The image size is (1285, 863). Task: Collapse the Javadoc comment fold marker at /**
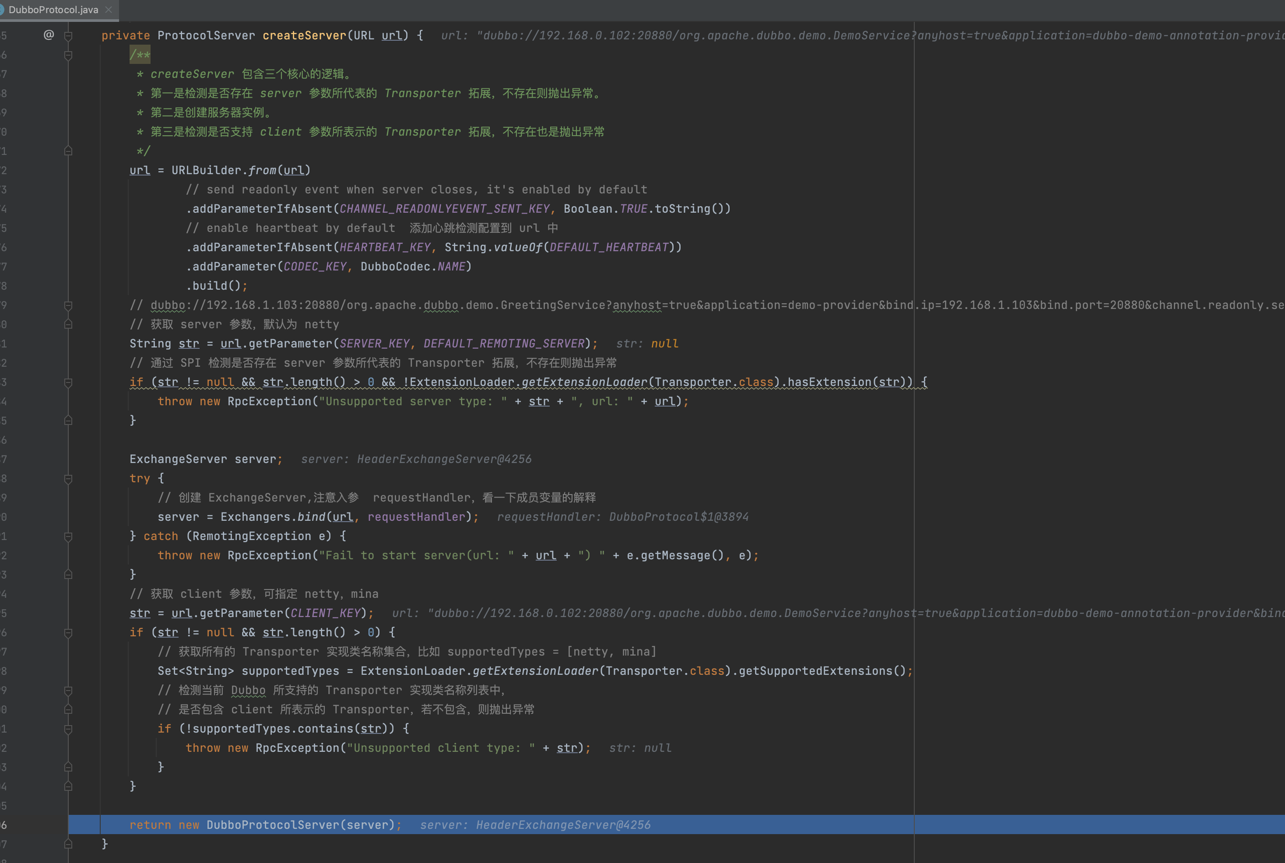[68, 55]
